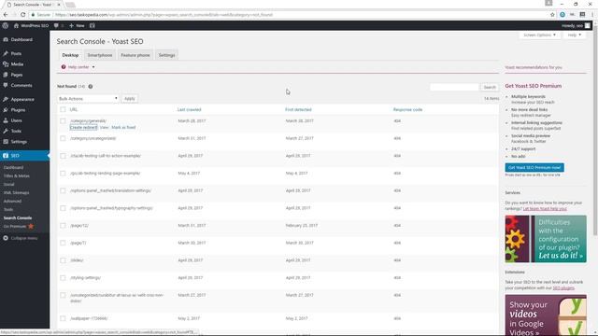Image resolution: width=598 pixels, height=336 pixels.
Task: Check the translation-settings row checkbox
Action: tap(63, 190)
